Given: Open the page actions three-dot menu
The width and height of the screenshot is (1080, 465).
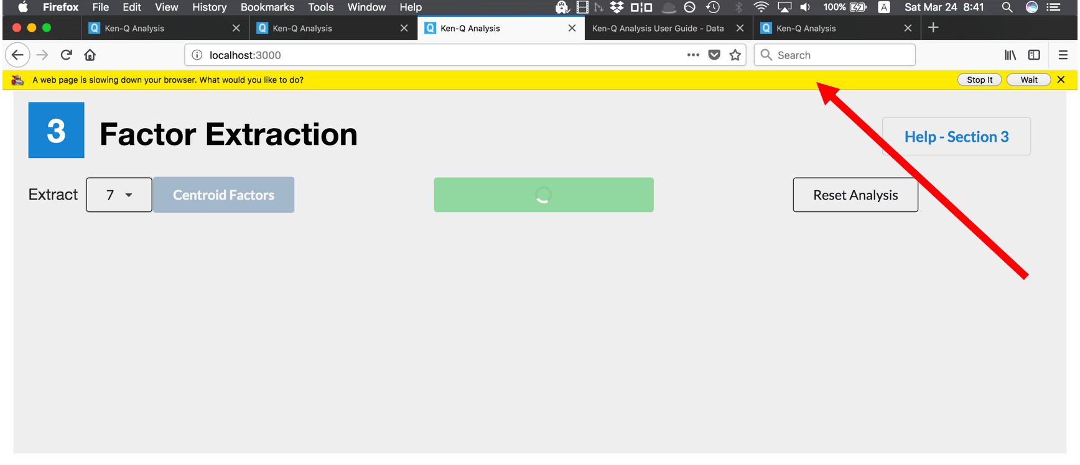Looking at the screenshot, I should tap(693, 55).
